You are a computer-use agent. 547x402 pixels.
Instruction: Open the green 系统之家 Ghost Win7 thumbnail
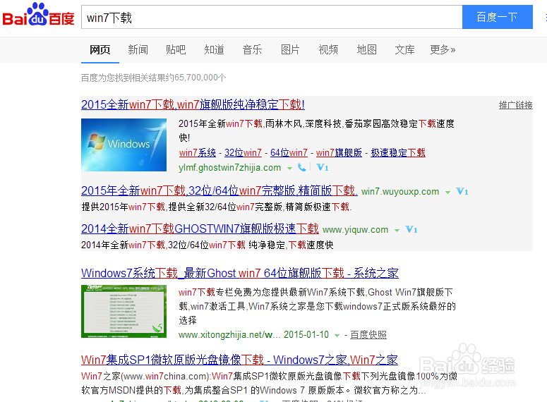point(124,311)
